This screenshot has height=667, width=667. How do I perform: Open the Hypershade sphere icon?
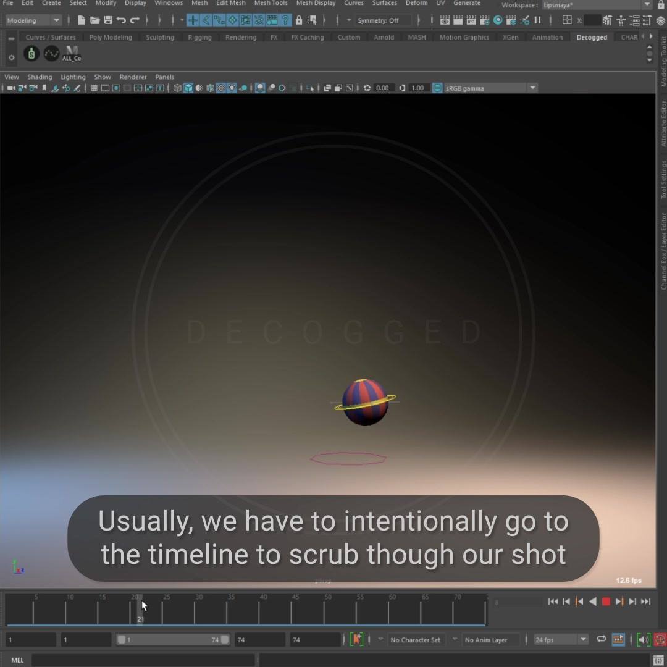(x=498, y=20)
